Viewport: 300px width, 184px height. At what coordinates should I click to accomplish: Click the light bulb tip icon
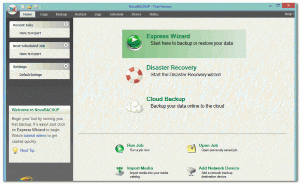coord(15,151)
